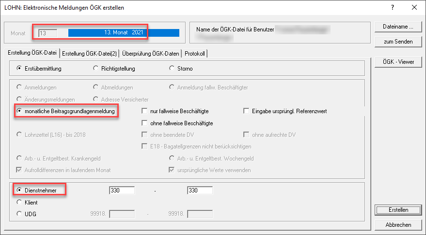This screenshot has width=426, height=235.
Task: Select the Richtigstellung radio option
Action: 95,69
